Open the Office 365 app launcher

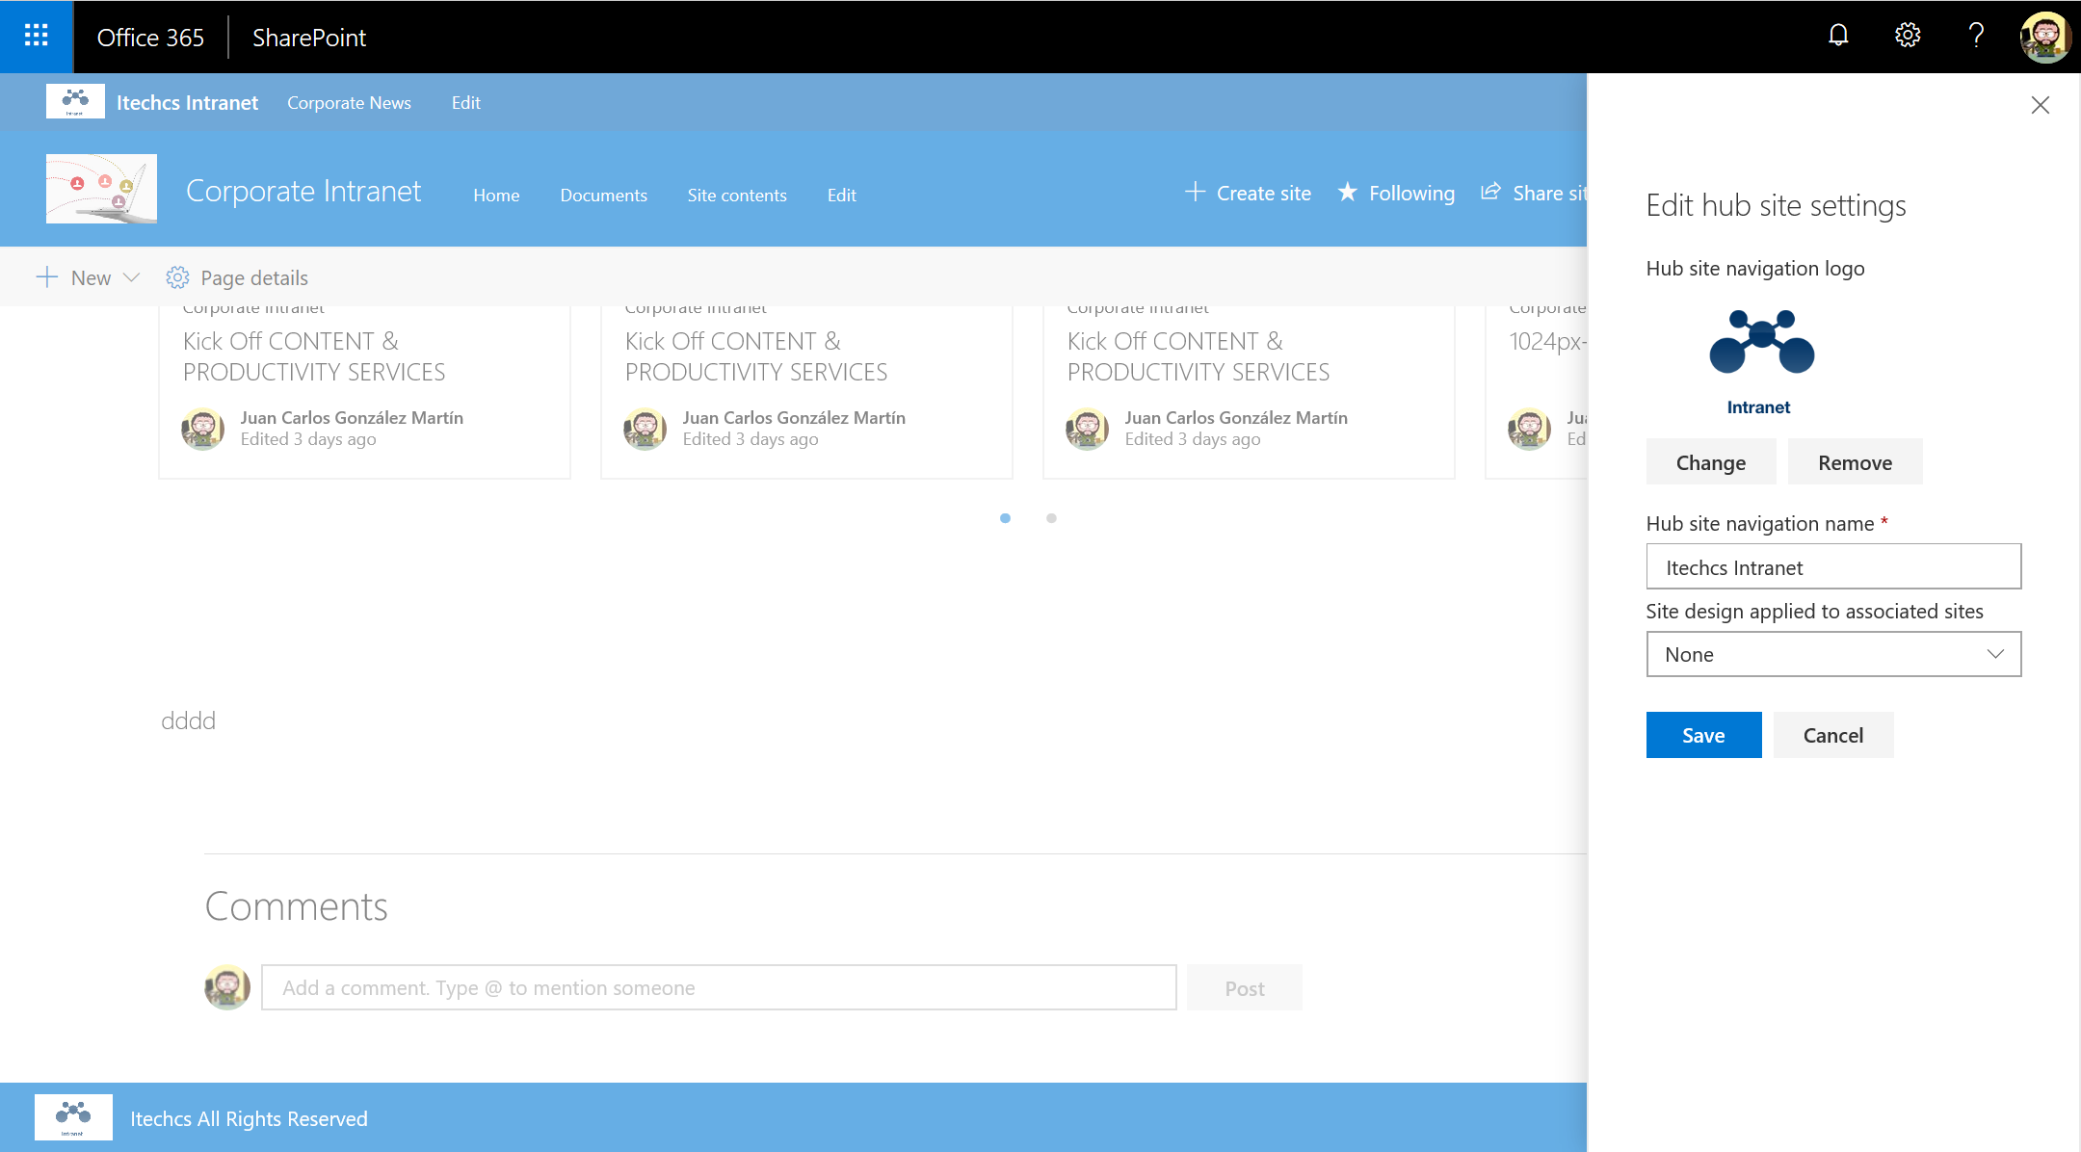pyautogui.click(x=36, y=36)
